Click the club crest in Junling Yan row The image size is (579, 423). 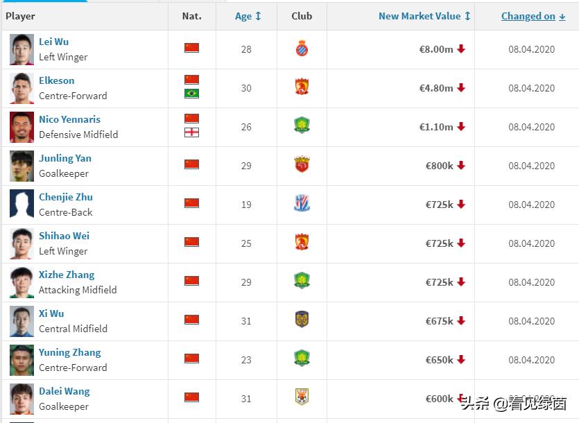[x=302, y=166]
